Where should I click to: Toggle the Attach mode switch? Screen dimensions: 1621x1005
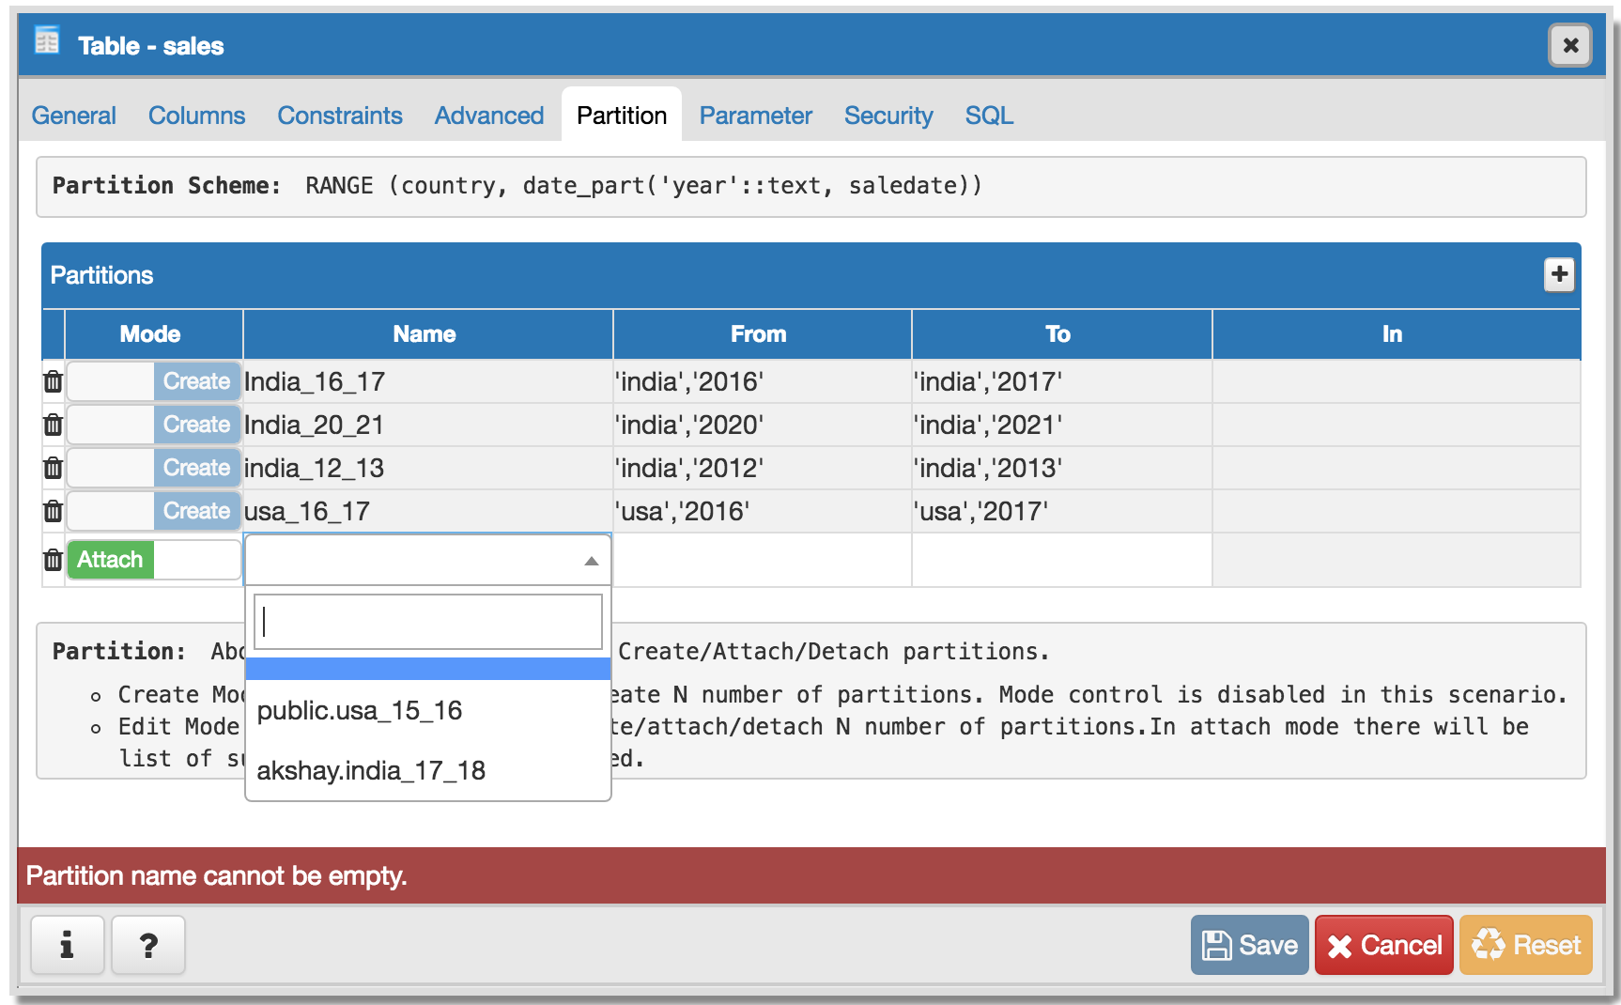point(154,560)
